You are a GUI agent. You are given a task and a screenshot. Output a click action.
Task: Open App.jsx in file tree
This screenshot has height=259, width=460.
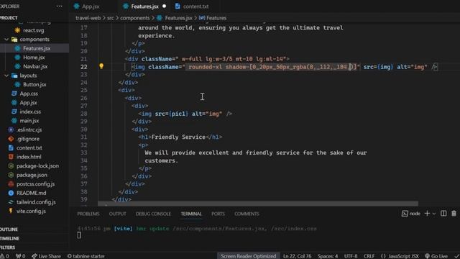[x=28, y=103]
